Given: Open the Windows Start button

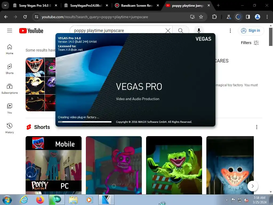Looking at the screenshot, I should (x=7, y=200).
